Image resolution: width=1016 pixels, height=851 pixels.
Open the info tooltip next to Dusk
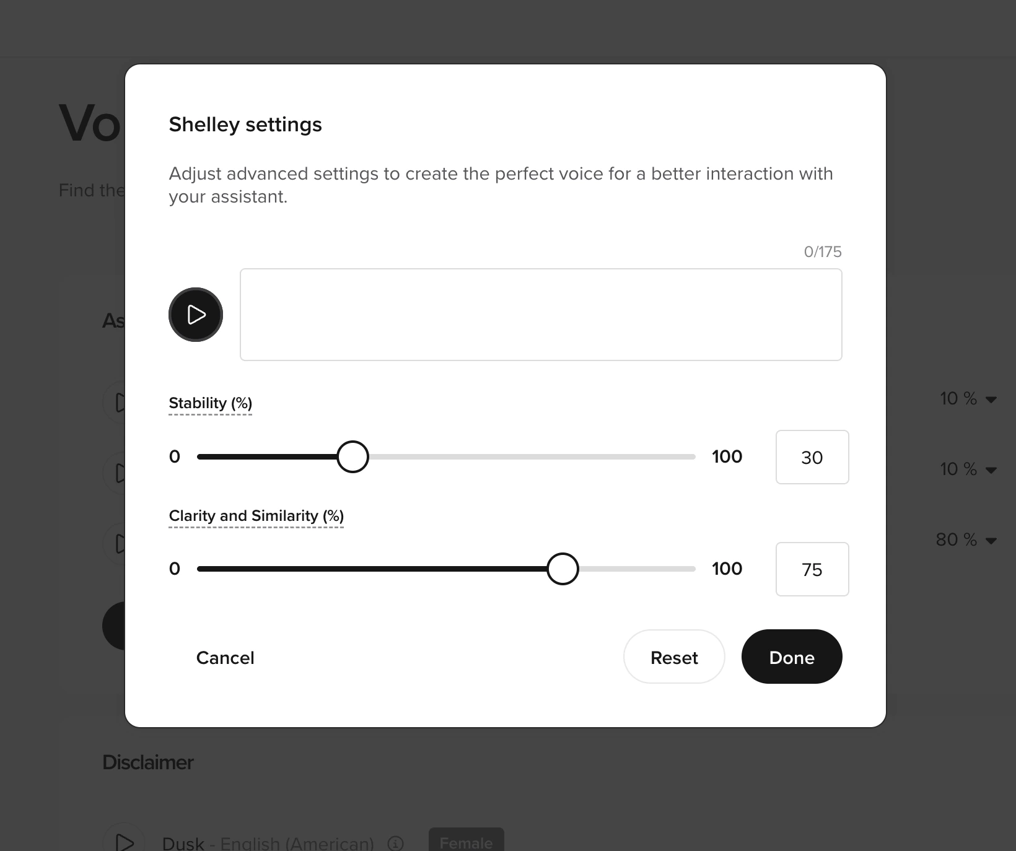click(395, 843)
